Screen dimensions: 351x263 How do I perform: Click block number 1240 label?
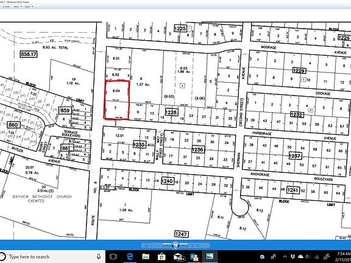(167, 181)
